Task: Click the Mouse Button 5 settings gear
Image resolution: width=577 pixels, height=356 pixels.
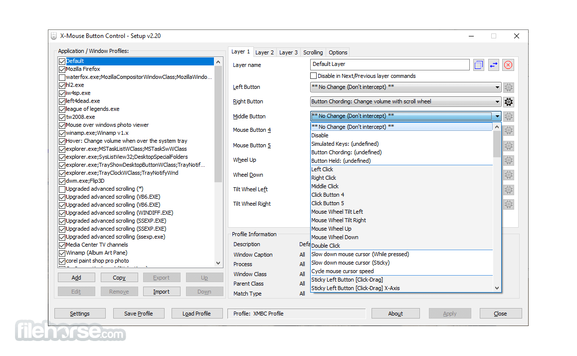Action: tap(509, 146)
